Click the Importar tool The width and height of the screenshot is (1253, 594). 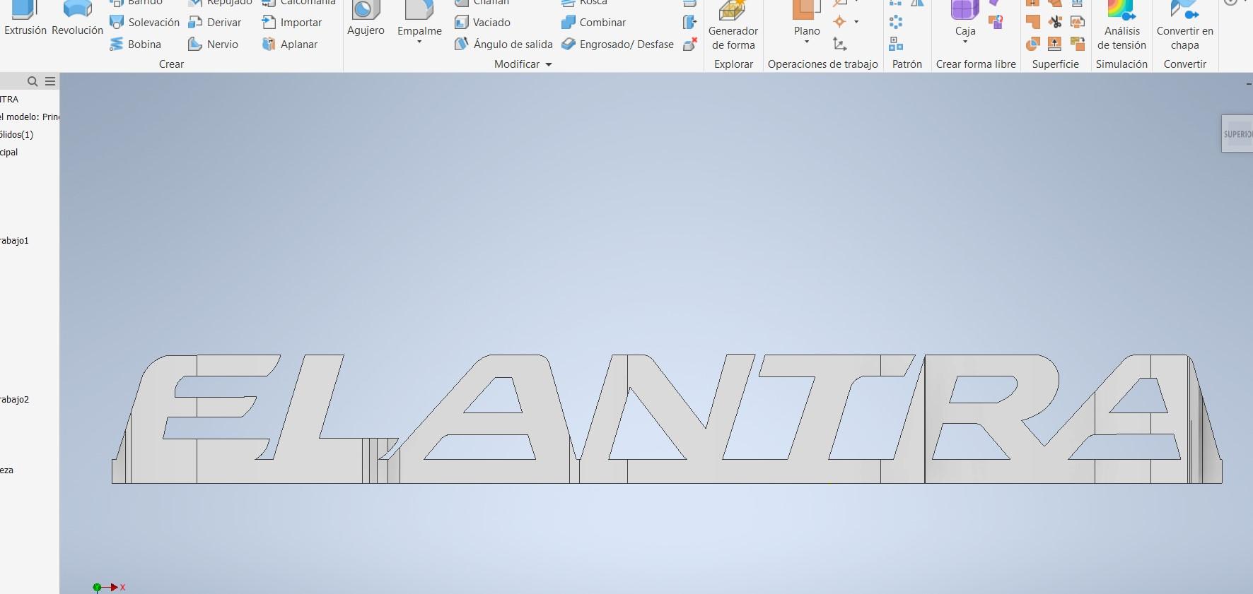(292, 23)
